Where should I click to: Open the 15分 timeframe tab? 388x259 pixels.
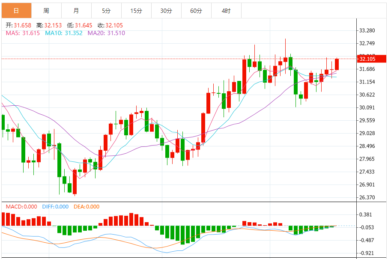136,11
